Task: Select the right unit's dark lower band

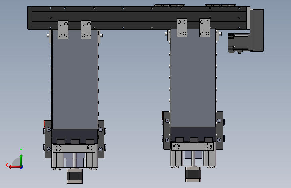Action: point(193,134)
